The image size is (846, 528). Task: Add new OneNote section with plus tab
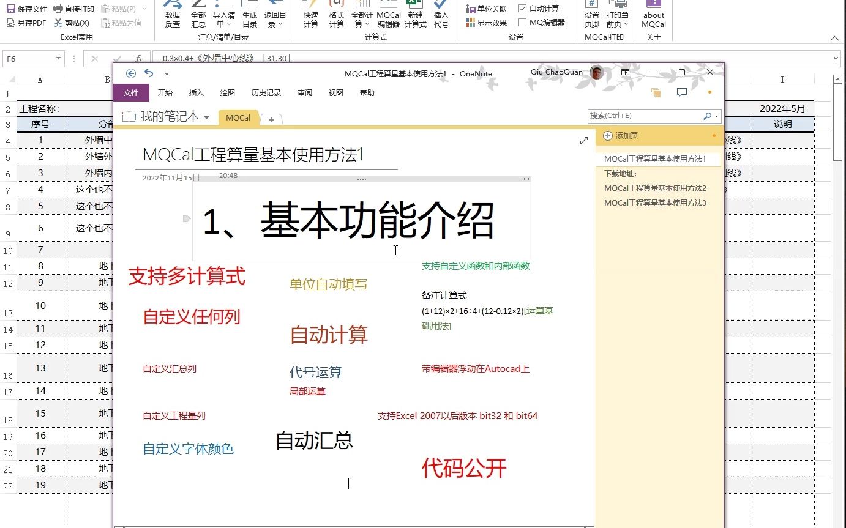click(x=271, y=119)
